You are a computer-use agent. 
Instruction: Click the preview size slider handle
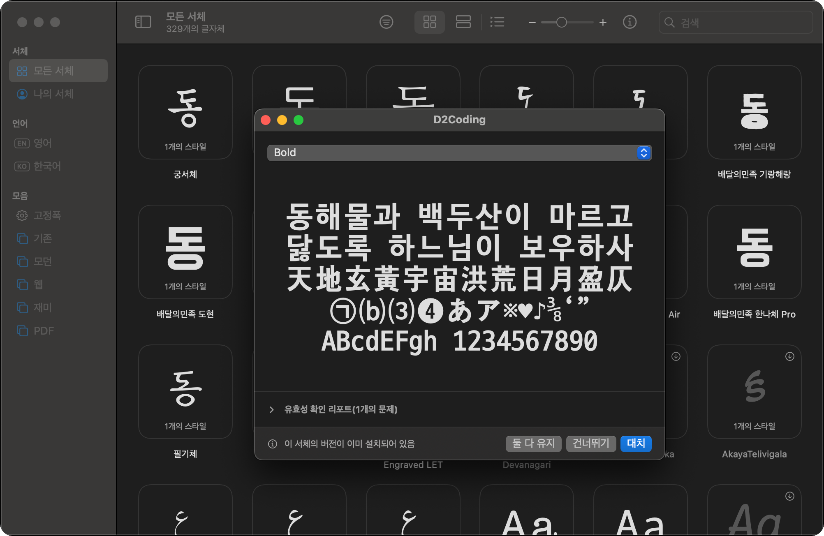561,23
